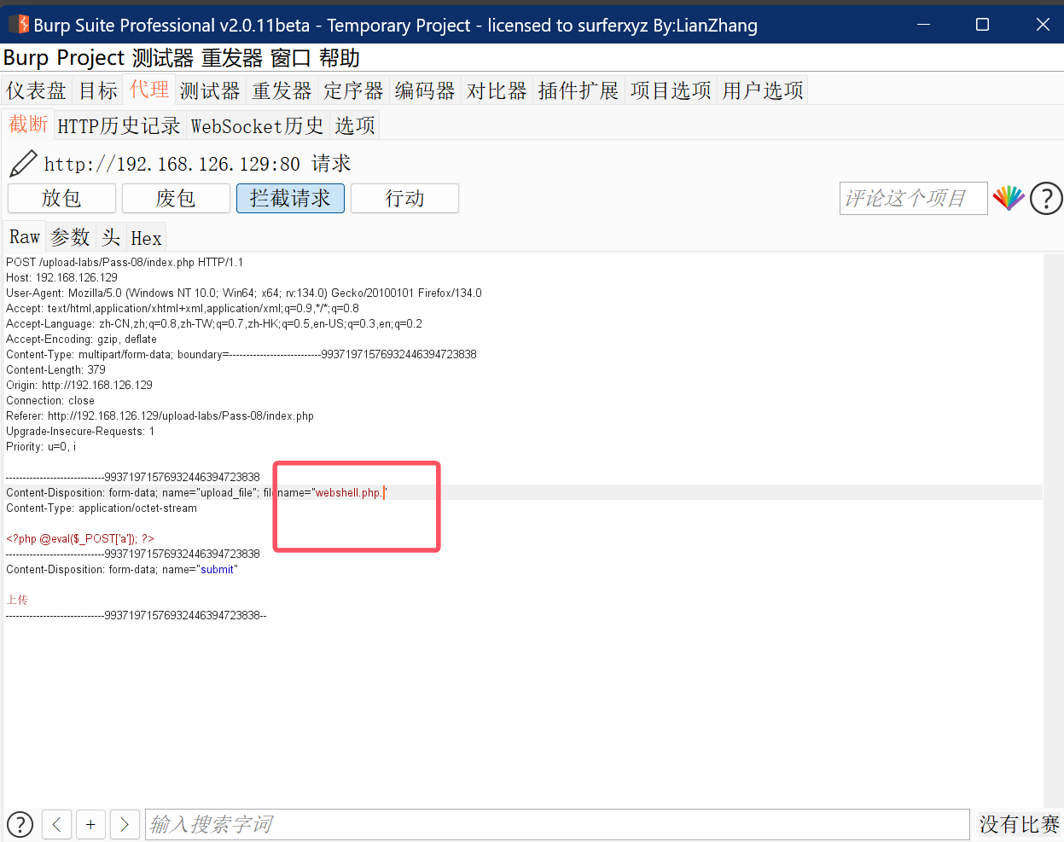
Task: Open the HTTP历史记录 sub-tab
Action: point(119,125)
